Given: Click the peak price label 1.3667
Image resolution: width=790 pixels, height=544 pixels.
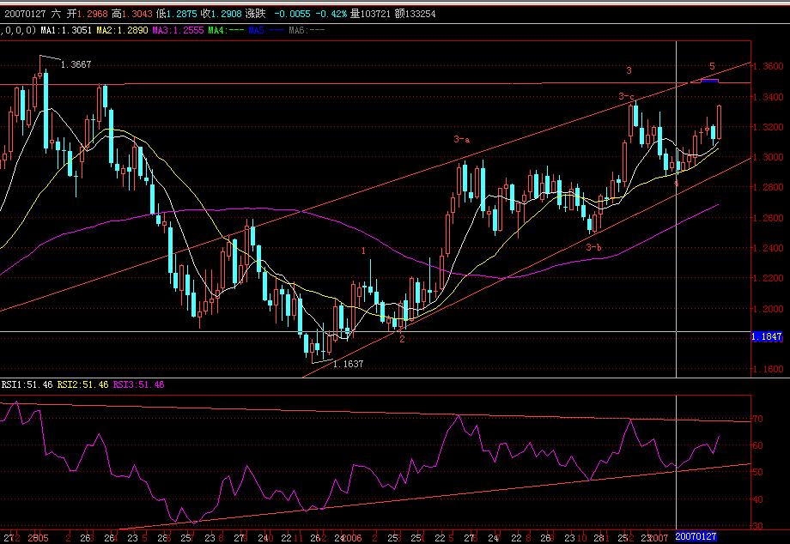Looking at the screenshot, I should coord(76,64).
